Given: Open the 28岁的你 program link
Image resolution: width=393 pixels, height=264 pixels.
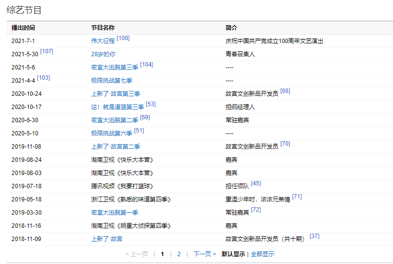Looking at the screenshot, I should [103, 54].
